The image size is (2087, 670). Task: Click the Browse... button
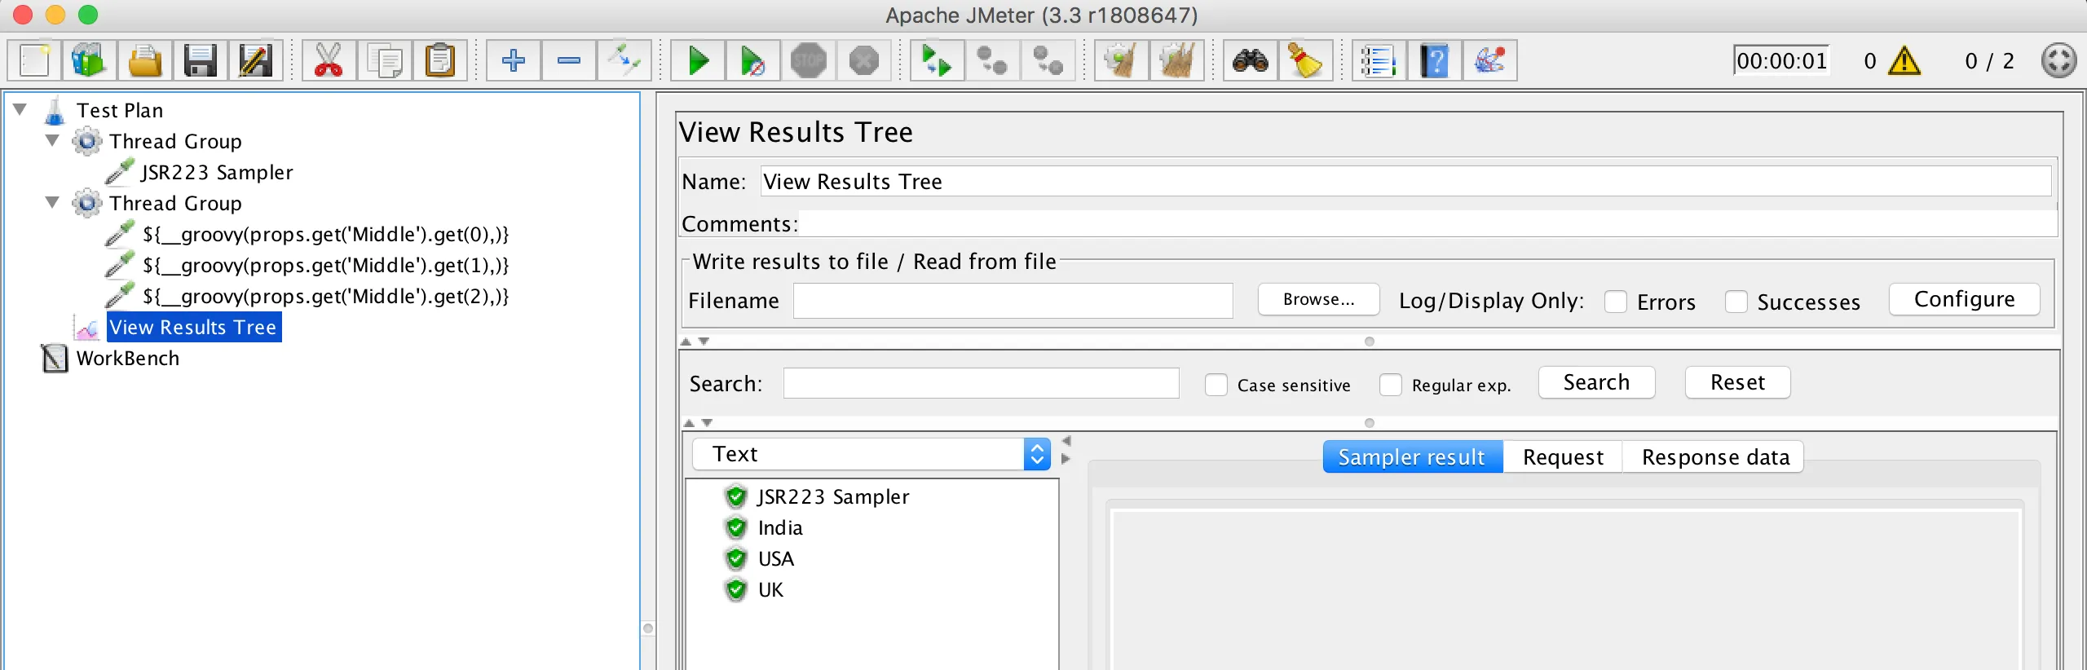pos(1318,299)
